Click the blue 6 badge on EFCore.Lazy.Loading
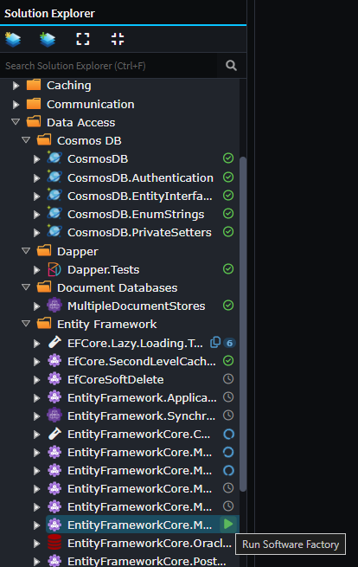The width and height of the screenshot is (358, 567). point(229,343)
